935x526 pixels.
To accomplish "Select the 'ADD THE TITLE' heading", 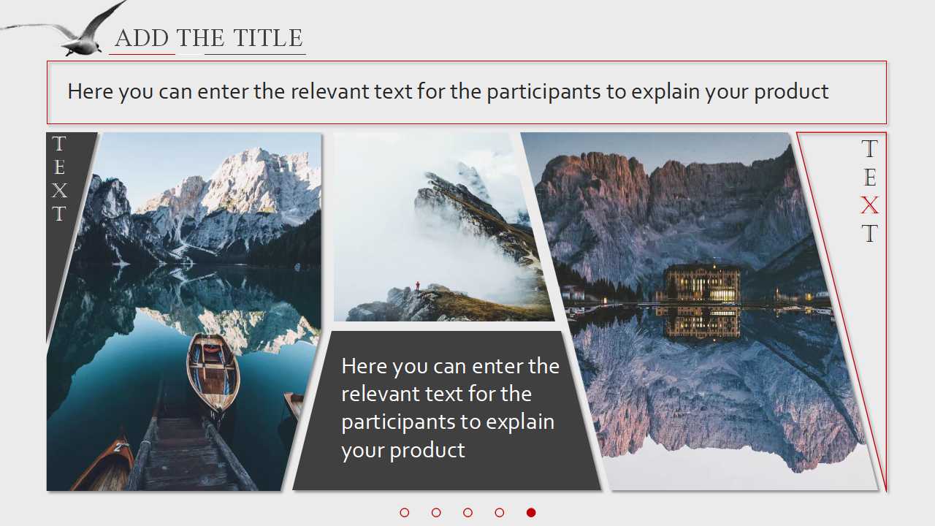I will [208, 38].
